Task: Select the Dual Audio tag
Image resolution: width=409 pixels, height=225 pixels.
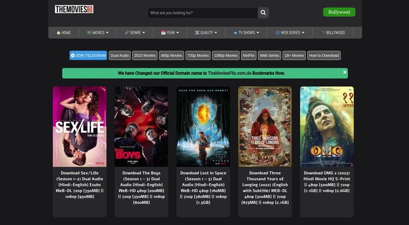Action: [x=120, y=55]
